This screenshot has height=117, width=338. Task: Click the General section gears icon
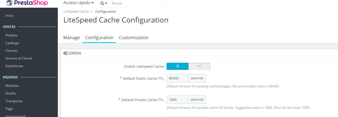(x=65, y=53)
